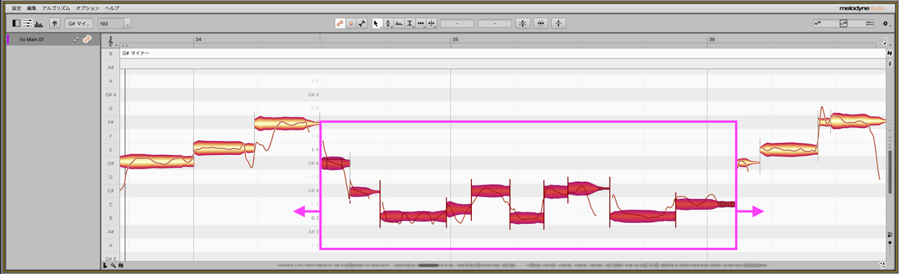Click the G# マイナー scale label
This screenshot has height=274, width=899.
pos(137,54)
